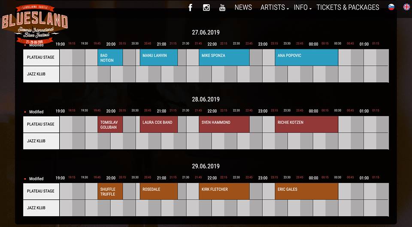Open the Instagram icon link
Viewport: 412px width, 227px height.
206,7
